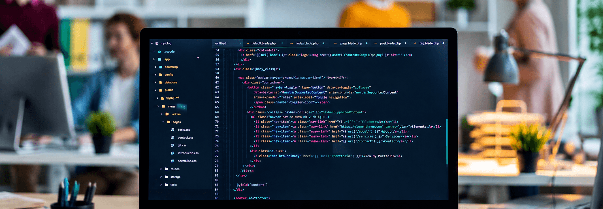
Task: Select the introductin.css file name
Action: click(x=188, y=153)
